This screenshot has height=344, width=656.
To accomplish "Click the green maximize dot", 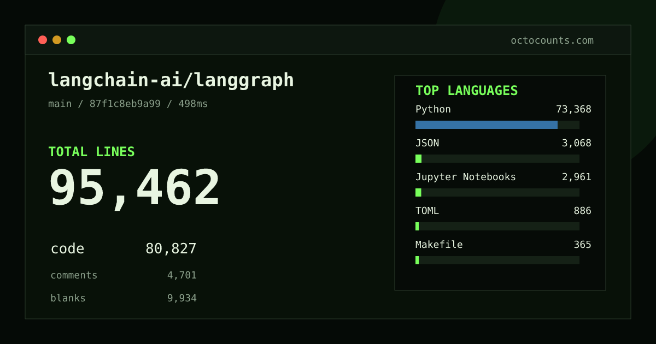I will click(71, 40).
